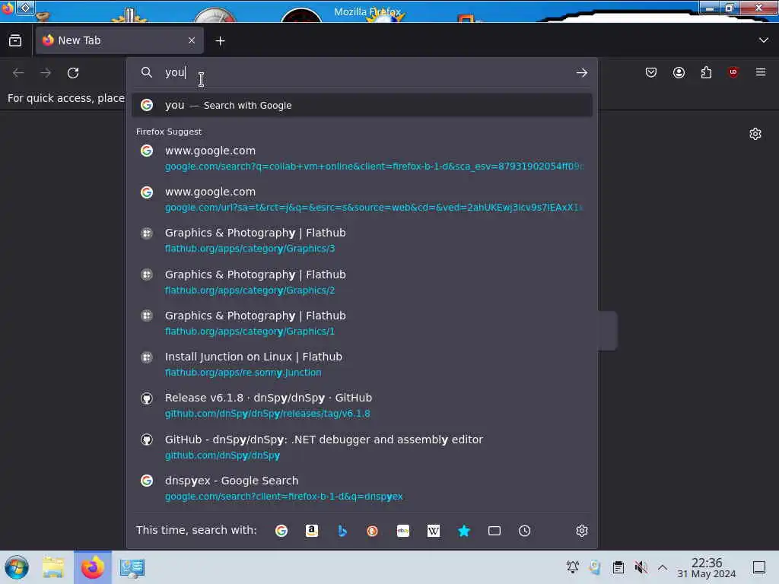Open the Firefox View button

tap(15, 40)
